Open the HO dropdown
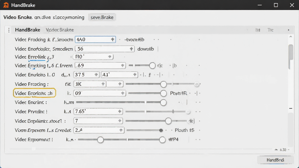 tap(93, 57)
